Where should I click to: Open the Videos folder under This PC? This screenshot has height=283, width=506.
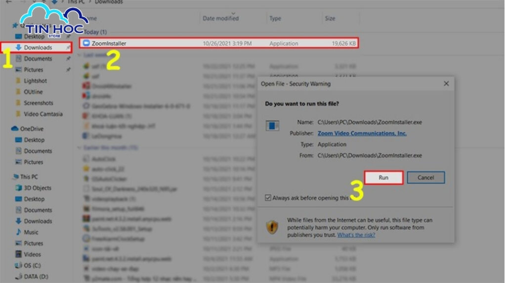click(32, 254)
